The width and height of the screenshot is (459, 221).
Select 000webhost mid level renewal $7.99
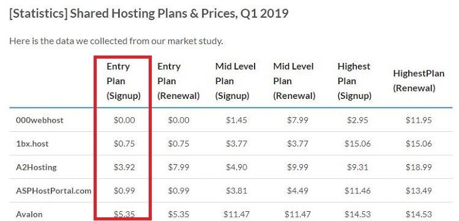point(297,120)
